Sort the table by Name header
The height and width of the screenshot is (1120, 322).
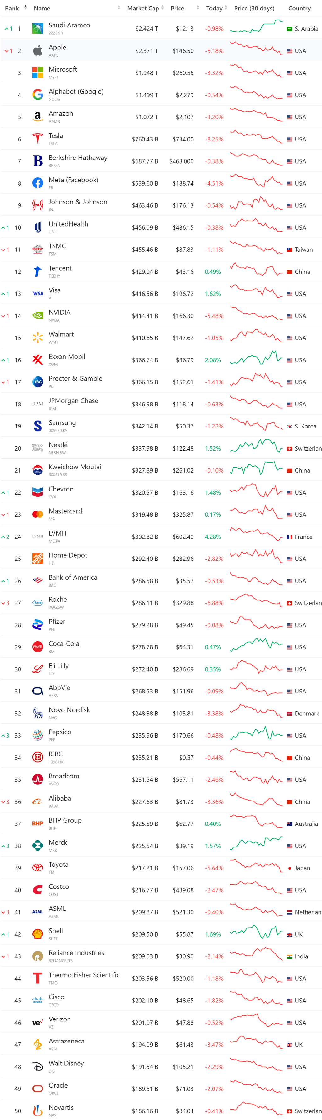click(x=42, y=8)
